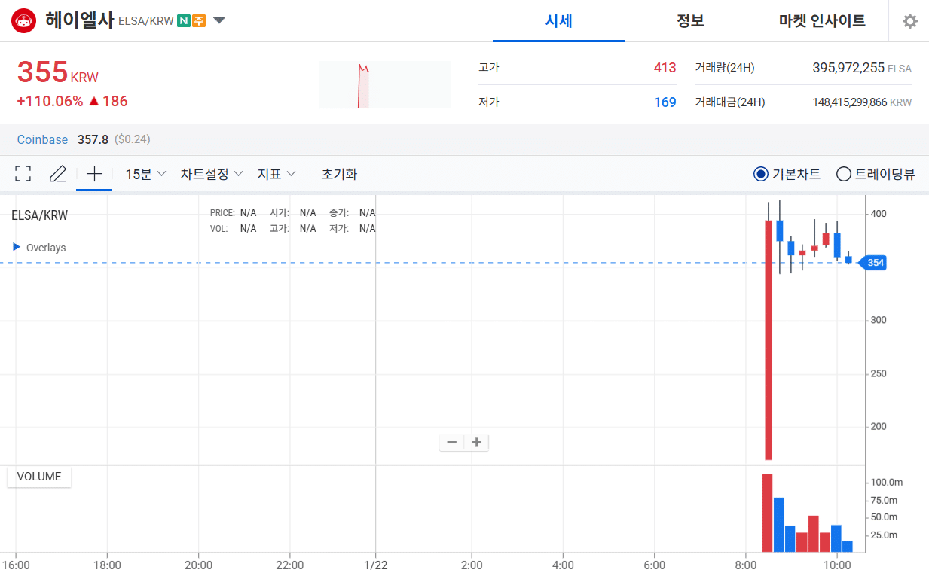Switch to the 정보 tab
Image resolution: width=929 pixels, height=579 pixels.
[x=690, y=20]
